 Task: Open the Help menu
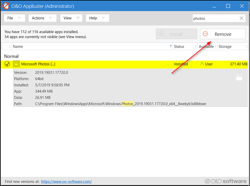click(x=97, y=18)
